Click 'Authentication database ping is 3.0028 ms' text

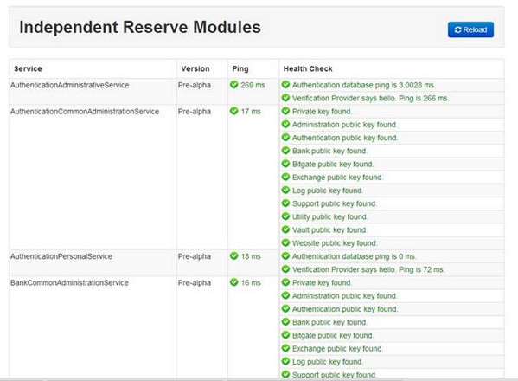[x=364, y=85]
